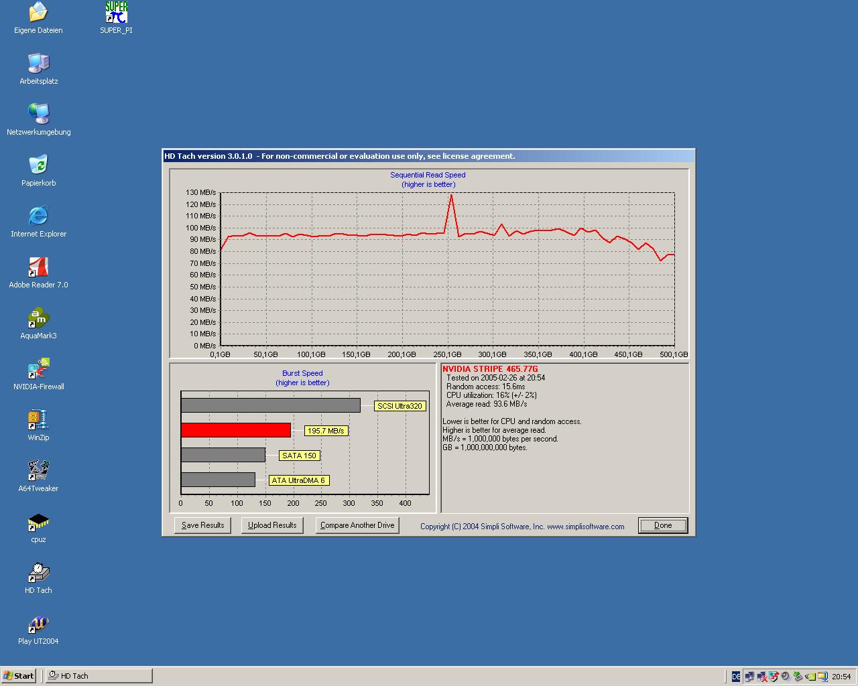The width and height of the screenshot is (858, 686).
Task: Open the NVIDIA-Firewall desktop shortcut
Action: click(x=38, y=374)
